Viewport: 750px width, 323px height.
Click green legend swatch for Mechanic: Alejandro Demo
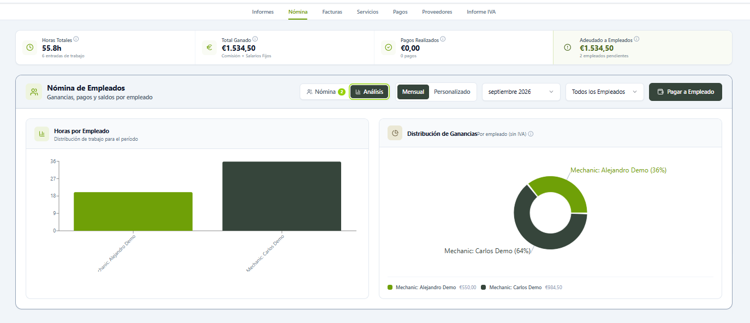390,288
